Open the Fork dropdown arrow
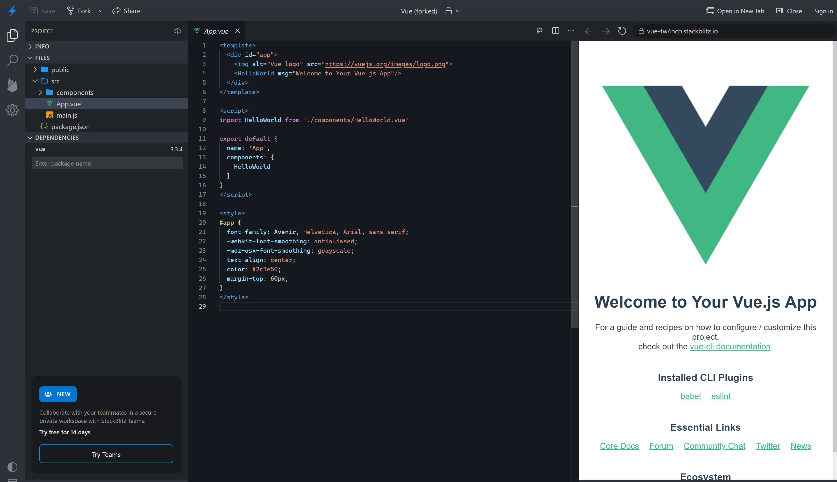The width and height of the screenshot is (837, 482). coord(101,11)
